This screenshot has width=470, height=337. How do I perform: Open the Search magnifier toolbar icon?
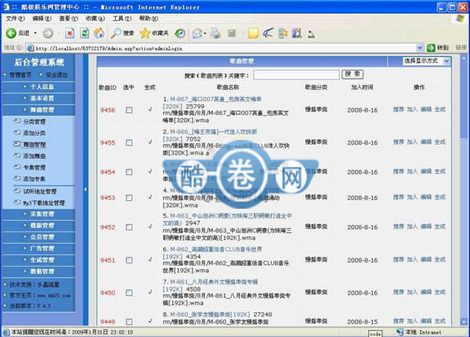[116, 33]
